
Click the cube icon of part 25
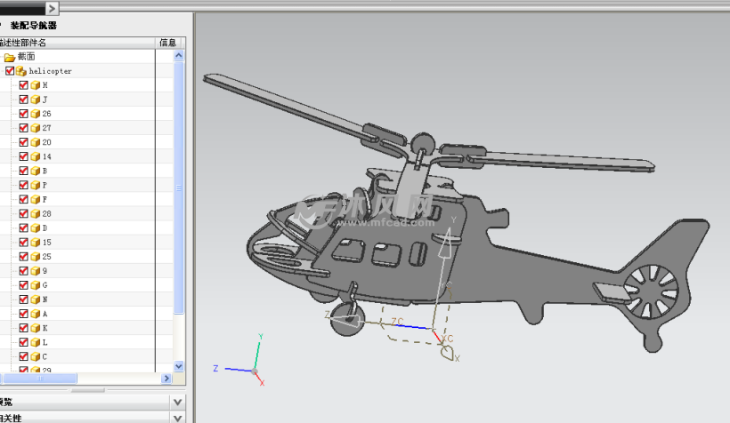pos(36,257)
